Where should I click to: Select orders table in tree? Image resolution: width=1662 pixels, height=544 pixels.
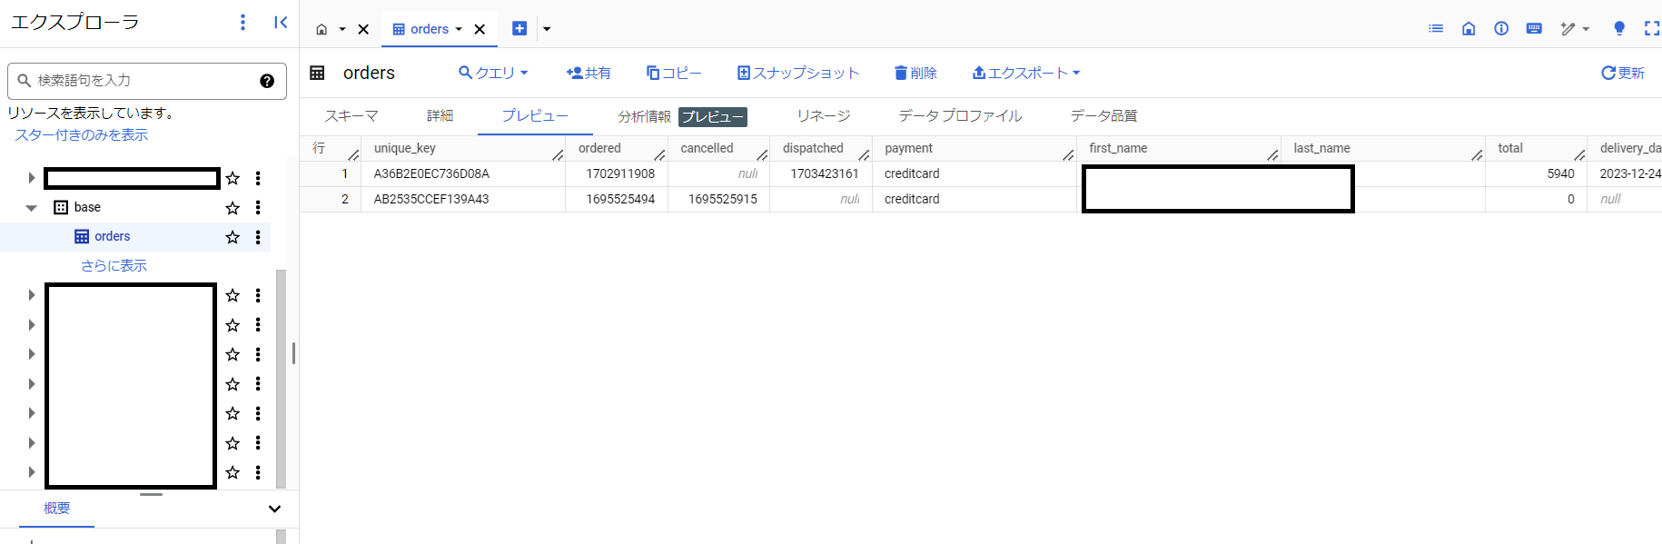point(113,237)
